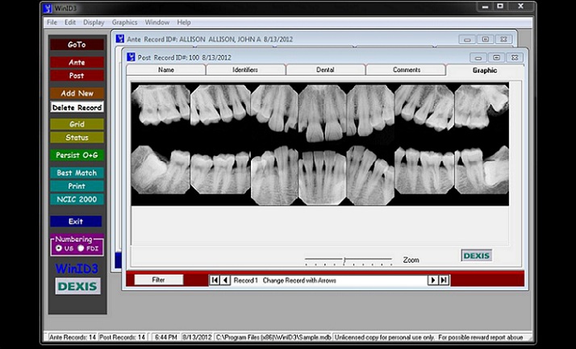The width and height of the screenshot is (576, 349).
Task: Click the DEXIS logo in Graphic tab
Action: point(477,256)
